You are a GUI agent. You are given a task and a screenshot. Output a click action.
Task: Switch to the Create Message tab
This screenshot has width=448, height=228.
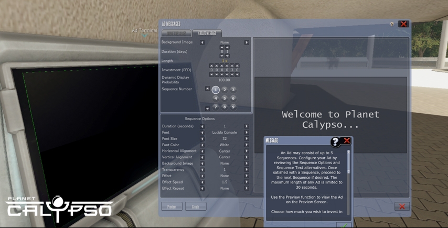[207, 33]
